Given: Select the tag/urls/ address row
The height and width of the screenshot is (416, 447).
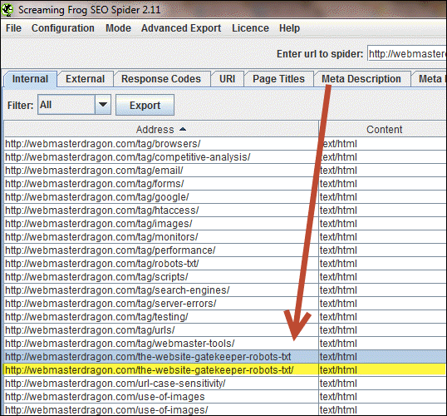Looking at the screenshot, I should point(161,330).
